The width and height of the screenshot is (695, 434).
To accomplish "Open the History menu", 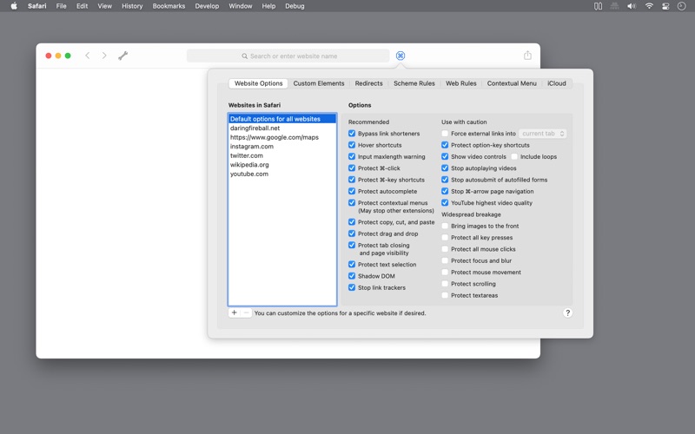I will tap(132, 6).
